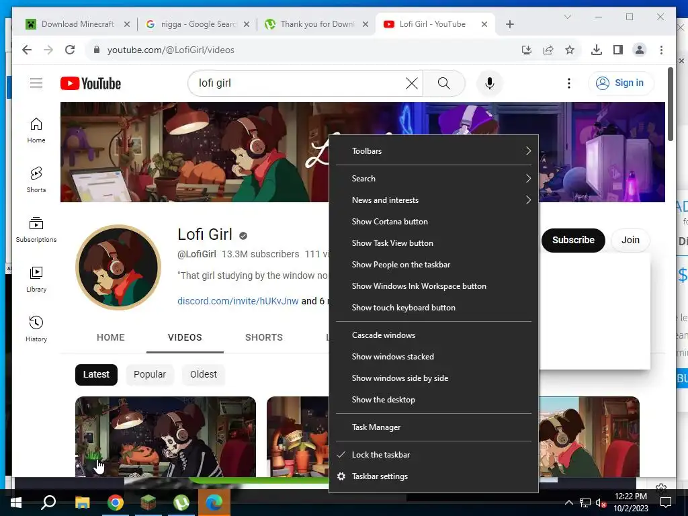
Task: Open Windows Start menu
Action: click(x=16, y=503)
